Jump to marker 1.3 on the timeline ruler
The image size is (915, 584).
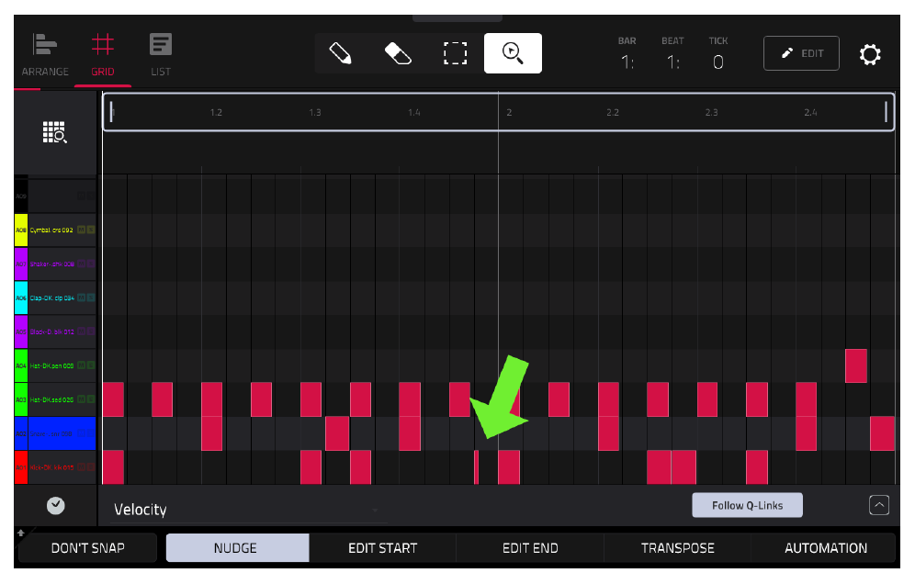tap(315, 112)
